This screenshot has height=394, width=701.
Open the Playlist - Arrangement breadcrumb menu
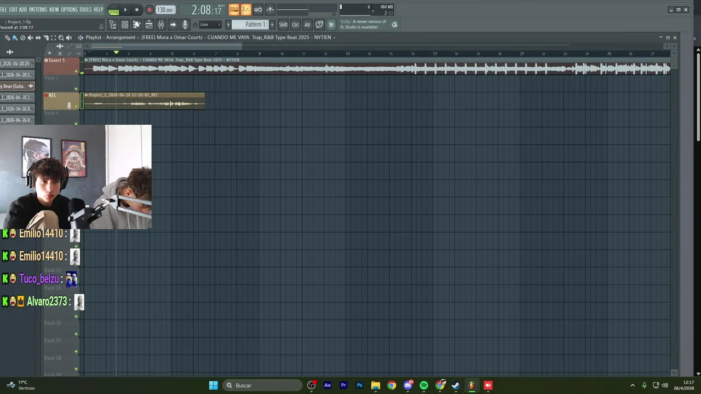click(x=110, y=37)
